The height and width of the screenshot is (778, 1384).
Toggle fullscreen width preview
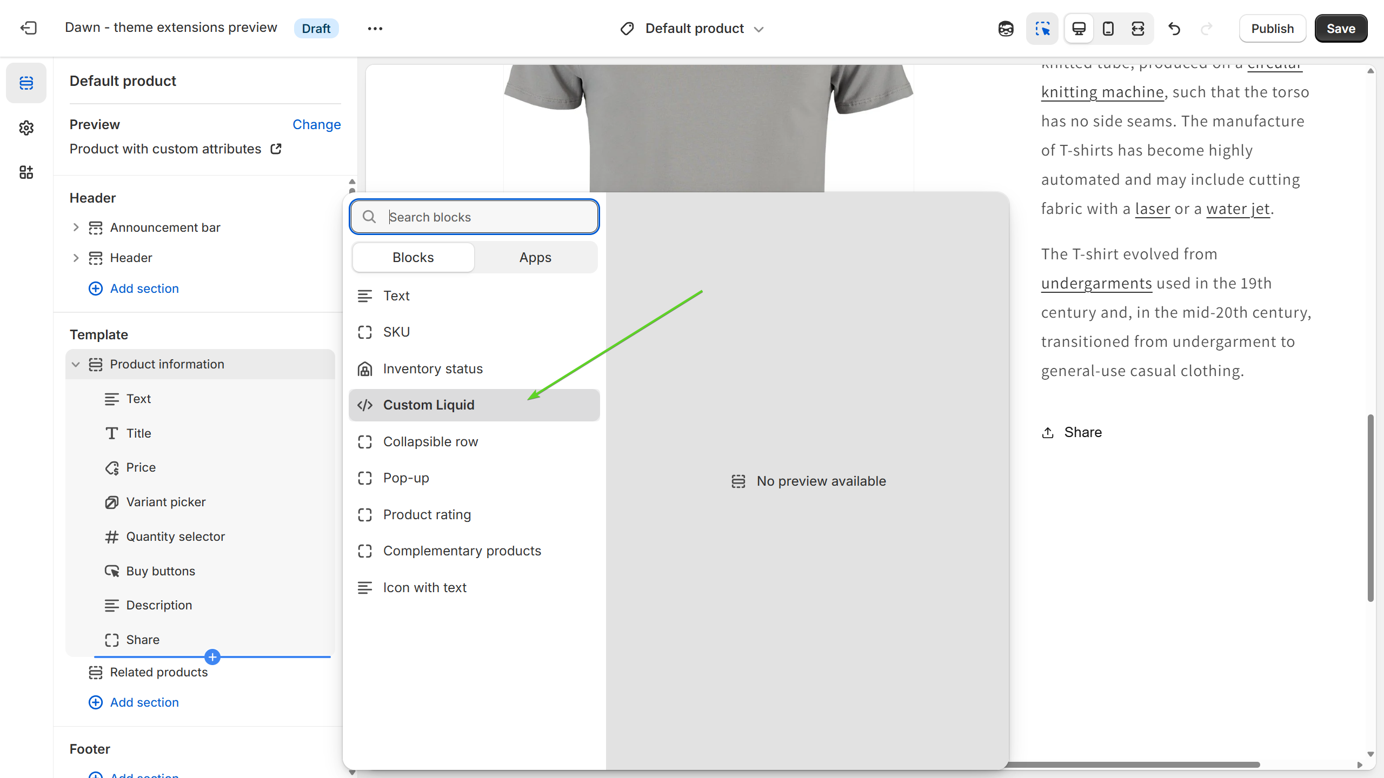pyautogui.click(x=1137, y=29)
